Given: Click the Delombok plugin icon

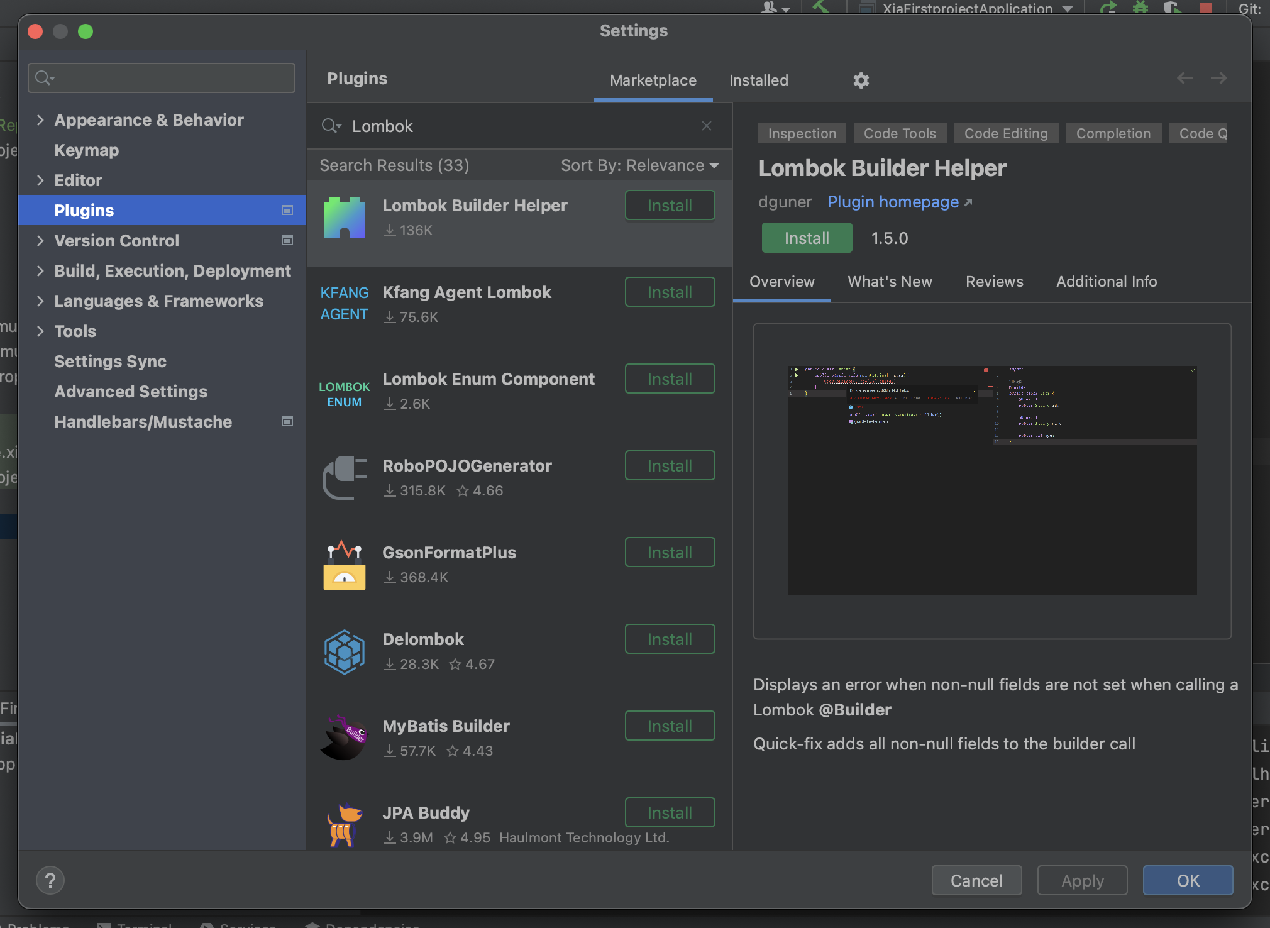Looking at the screenshot, I should point(344,652).
